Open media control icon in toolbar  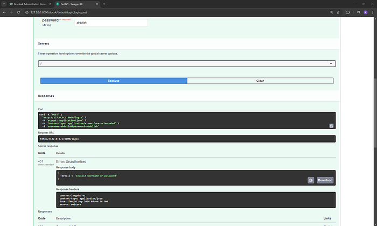point(359,12)
